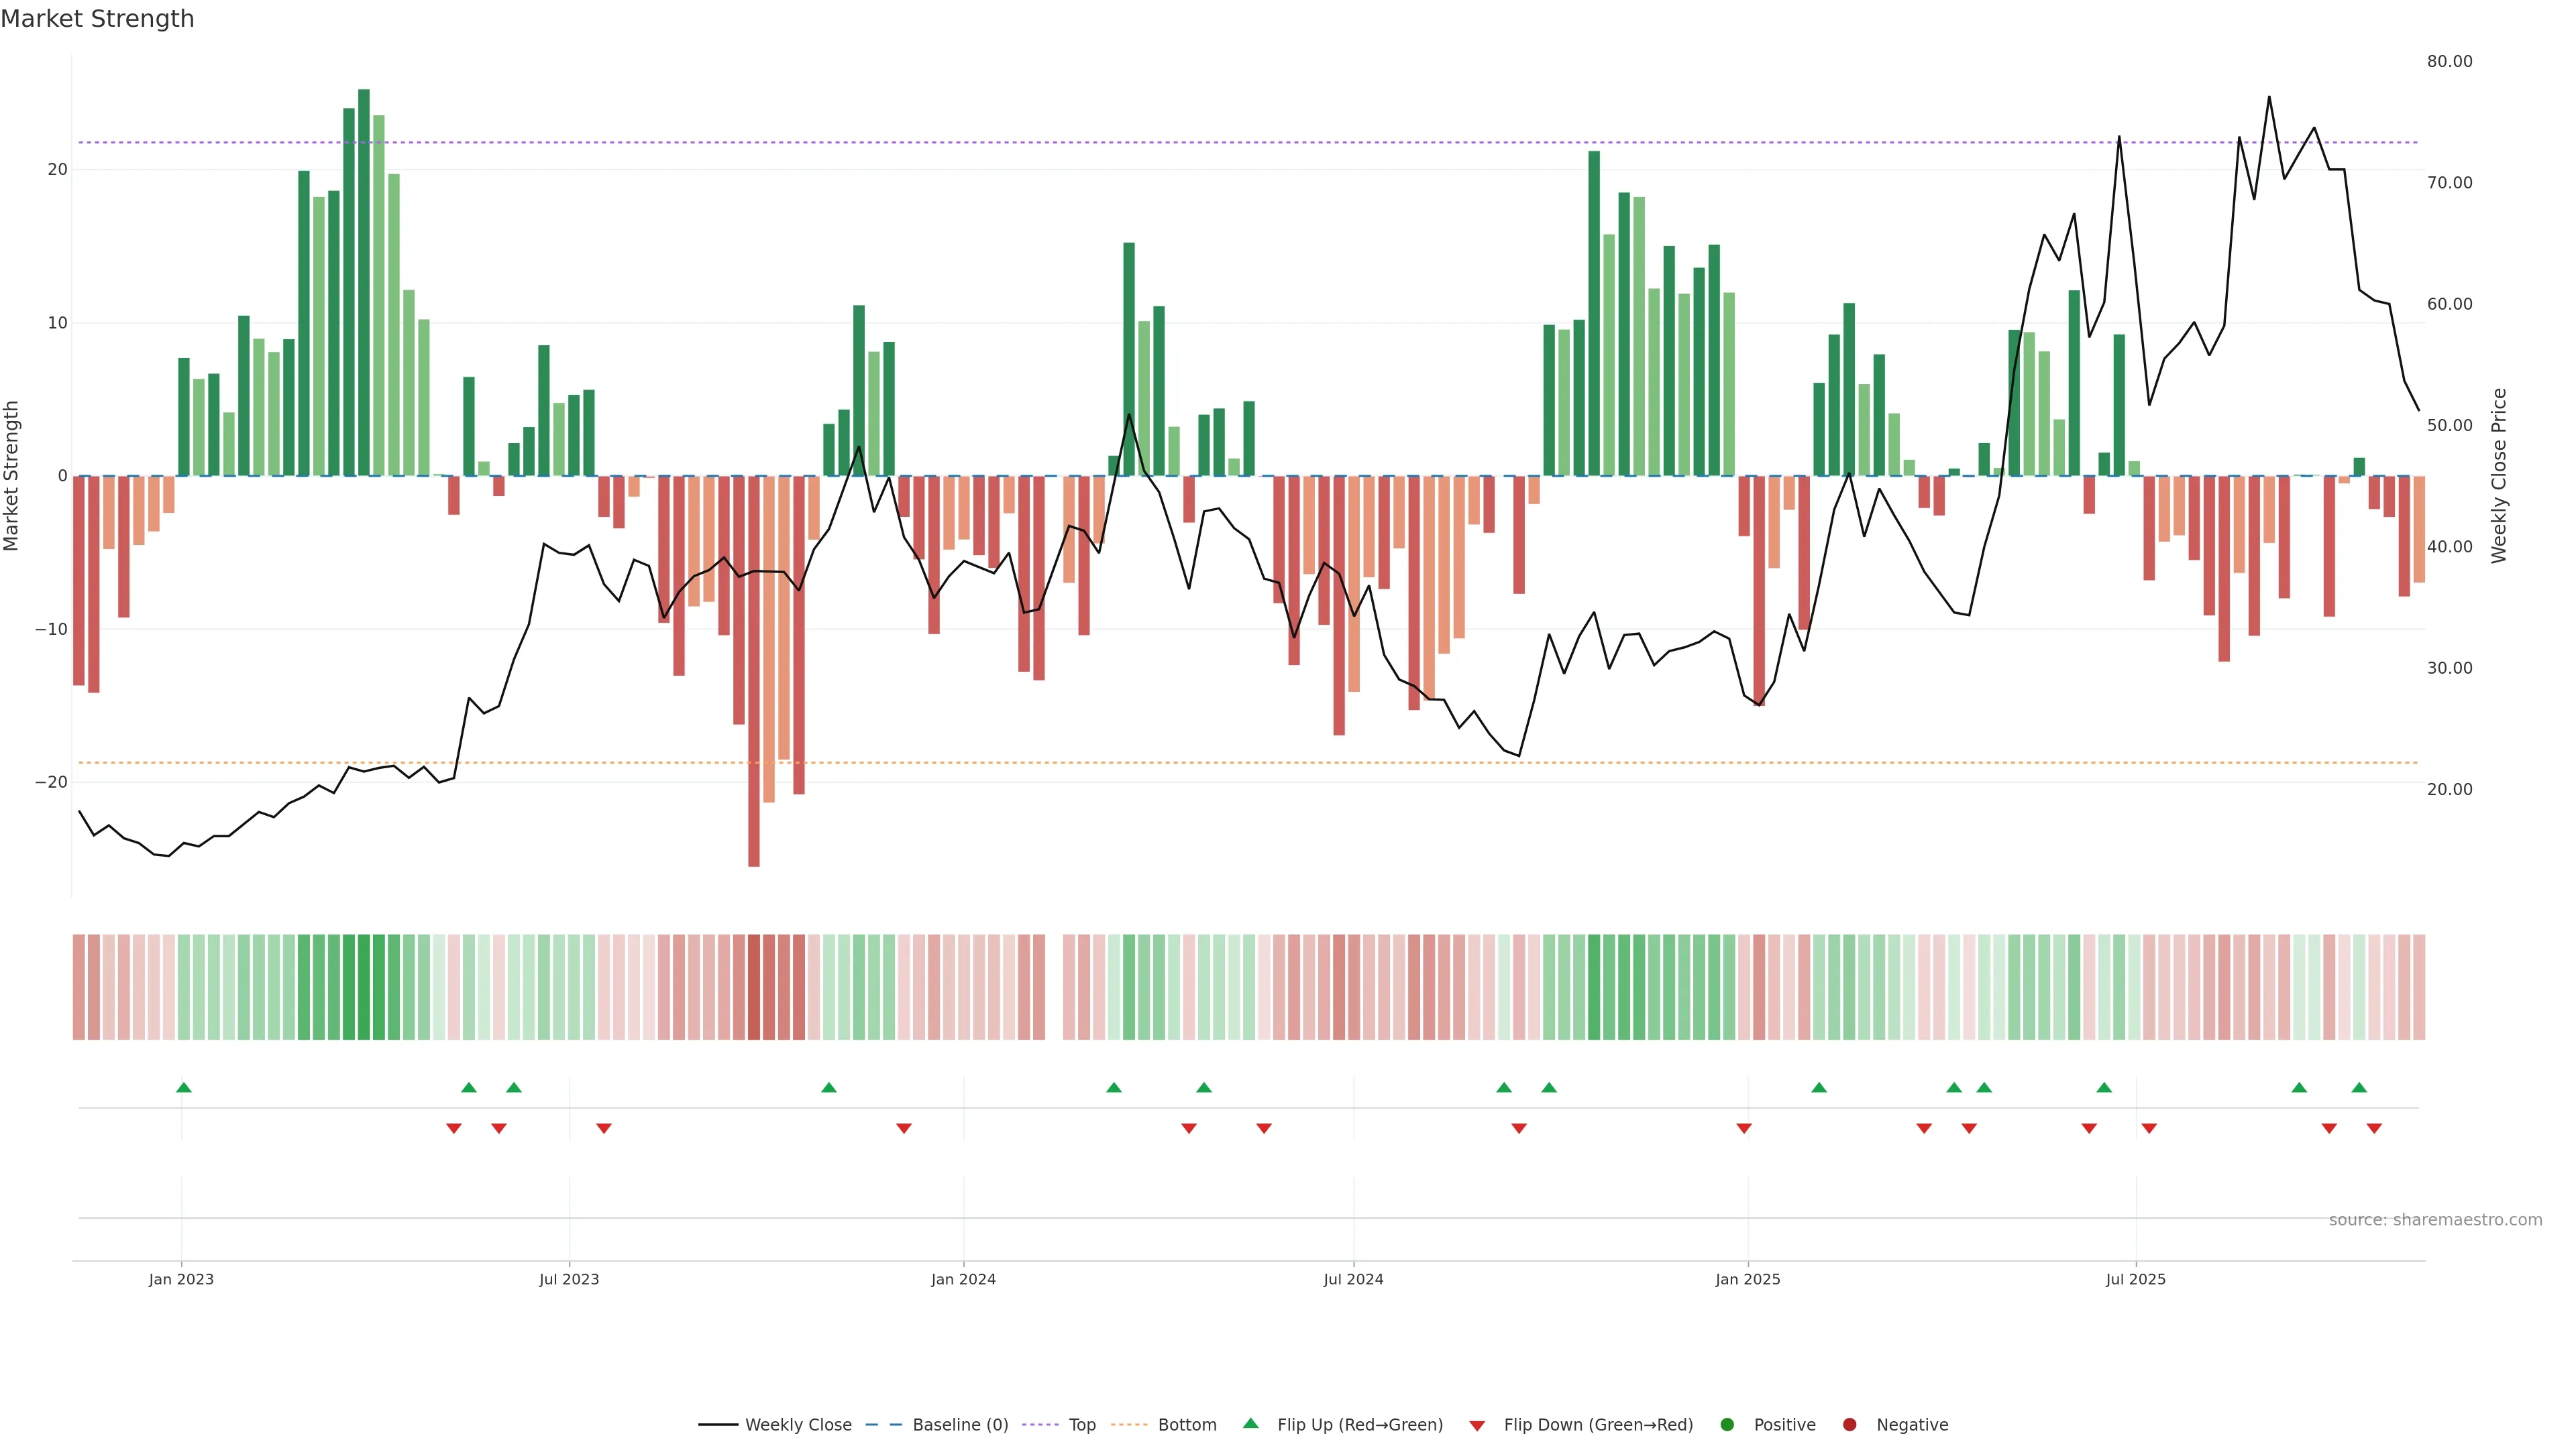This screenshot has width=2576, height=1448.
Task: Click first green flip-up triangle near Jan 2023
Action: click(x=184, y=1087)
